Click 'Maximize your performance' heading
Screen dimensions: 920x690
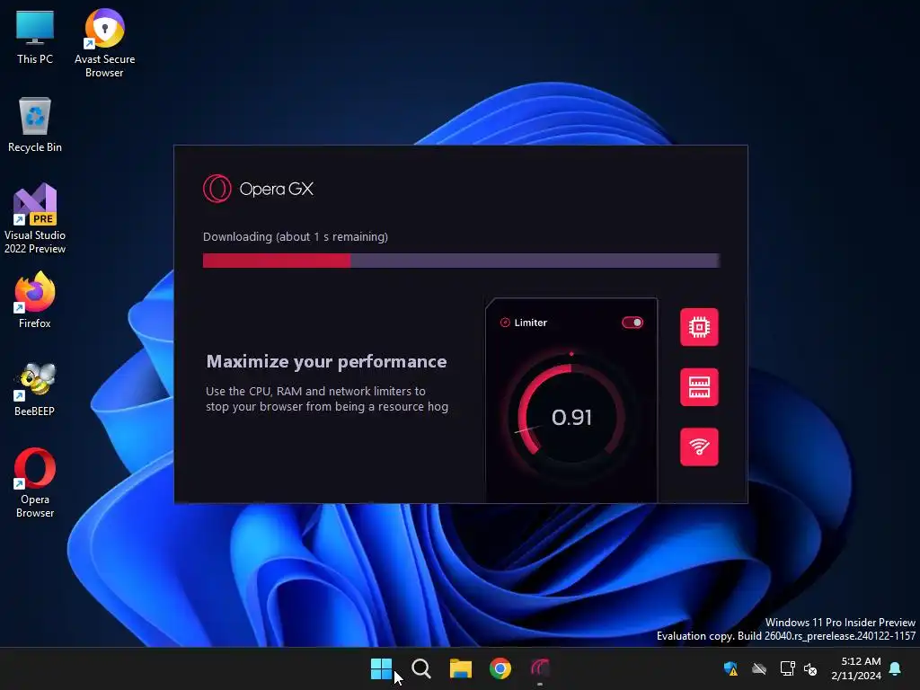coord(326,361)
